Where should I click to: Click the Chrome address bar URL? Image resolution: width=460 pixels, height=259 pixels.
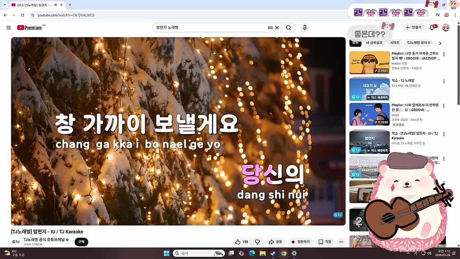(66, 15)
